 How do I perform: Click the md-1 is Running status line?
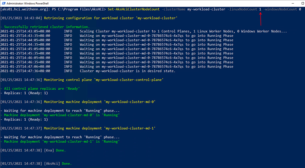point(60,142)
